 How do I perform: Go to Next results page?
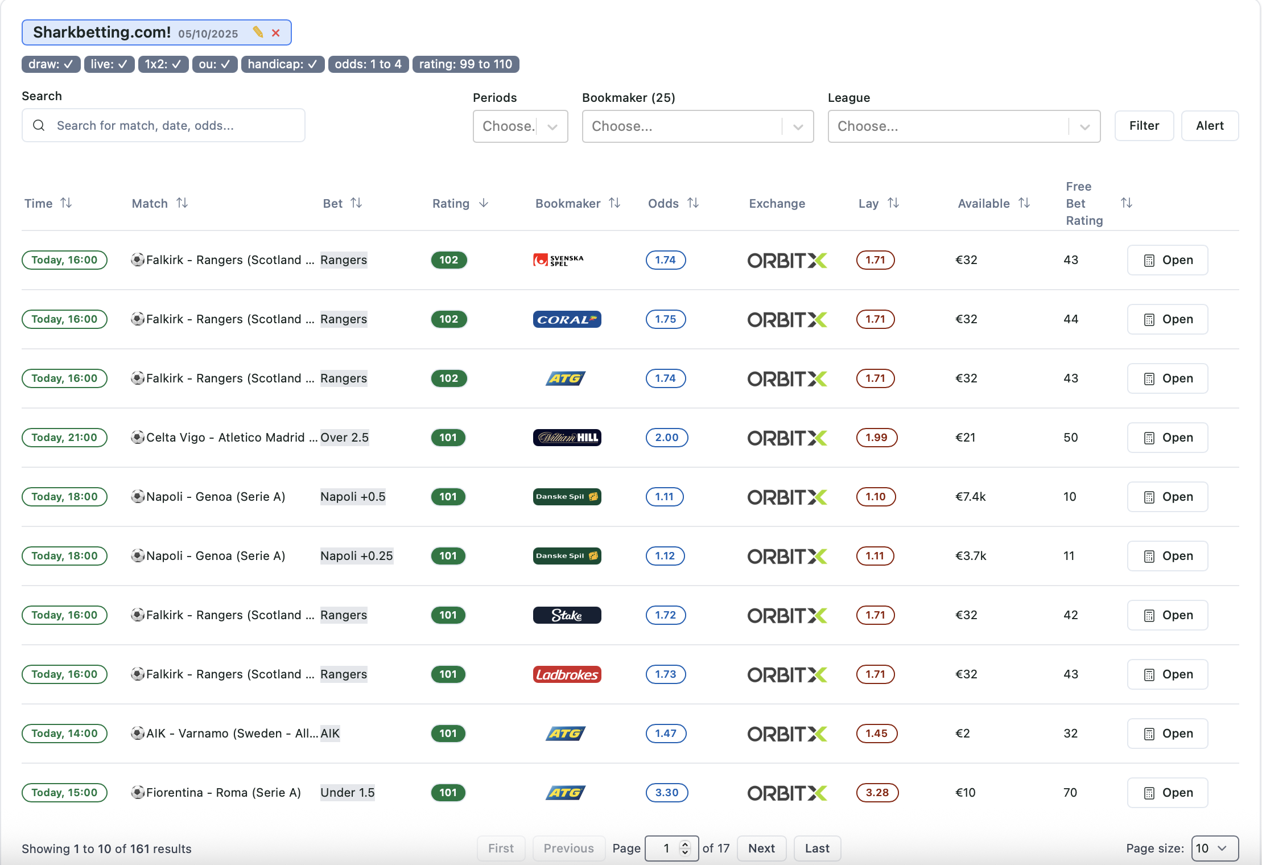coord(761,848)
